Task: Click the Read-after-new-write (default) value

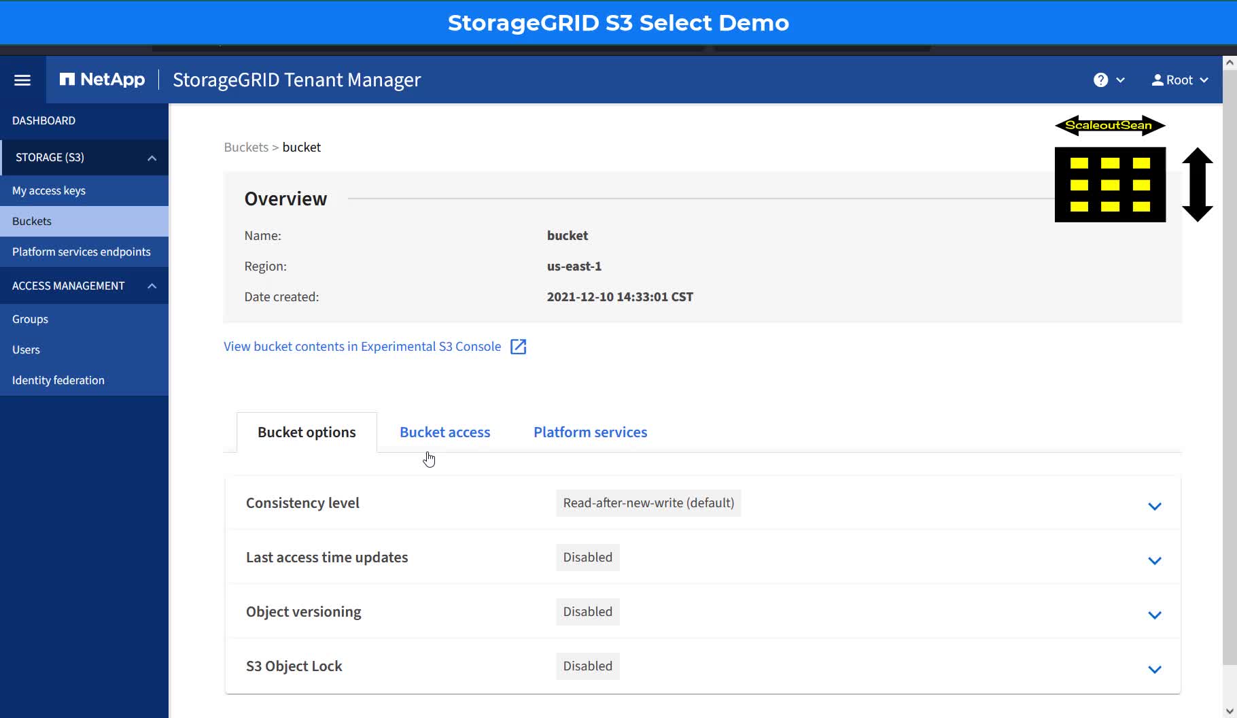Action: coord(648,503)
